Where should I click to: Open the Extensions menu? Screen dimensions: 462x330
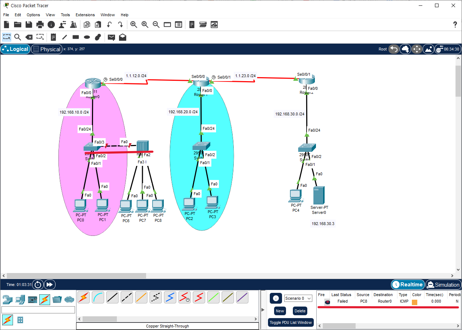(85, 15)
